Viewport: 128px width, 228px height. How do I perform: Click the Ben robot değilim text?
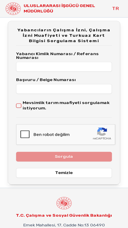(x=52, y=135)
